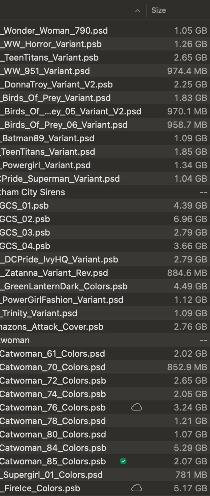This screenshot has height=496, width=210.
Task: Select the GCS_02.psb file
Action: tap(25, 219)
